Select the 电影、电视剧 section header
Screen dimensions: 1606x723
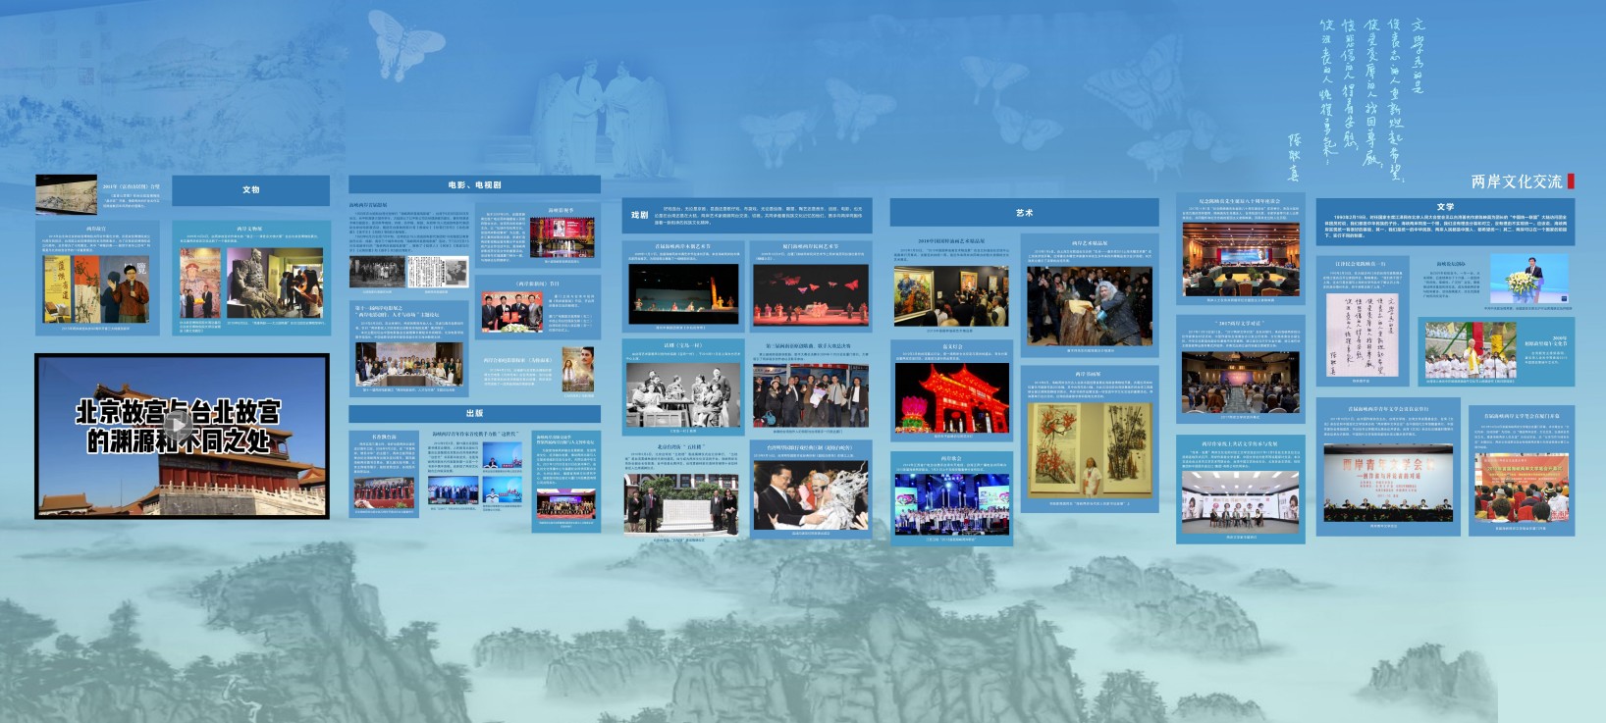click(474, 184)
